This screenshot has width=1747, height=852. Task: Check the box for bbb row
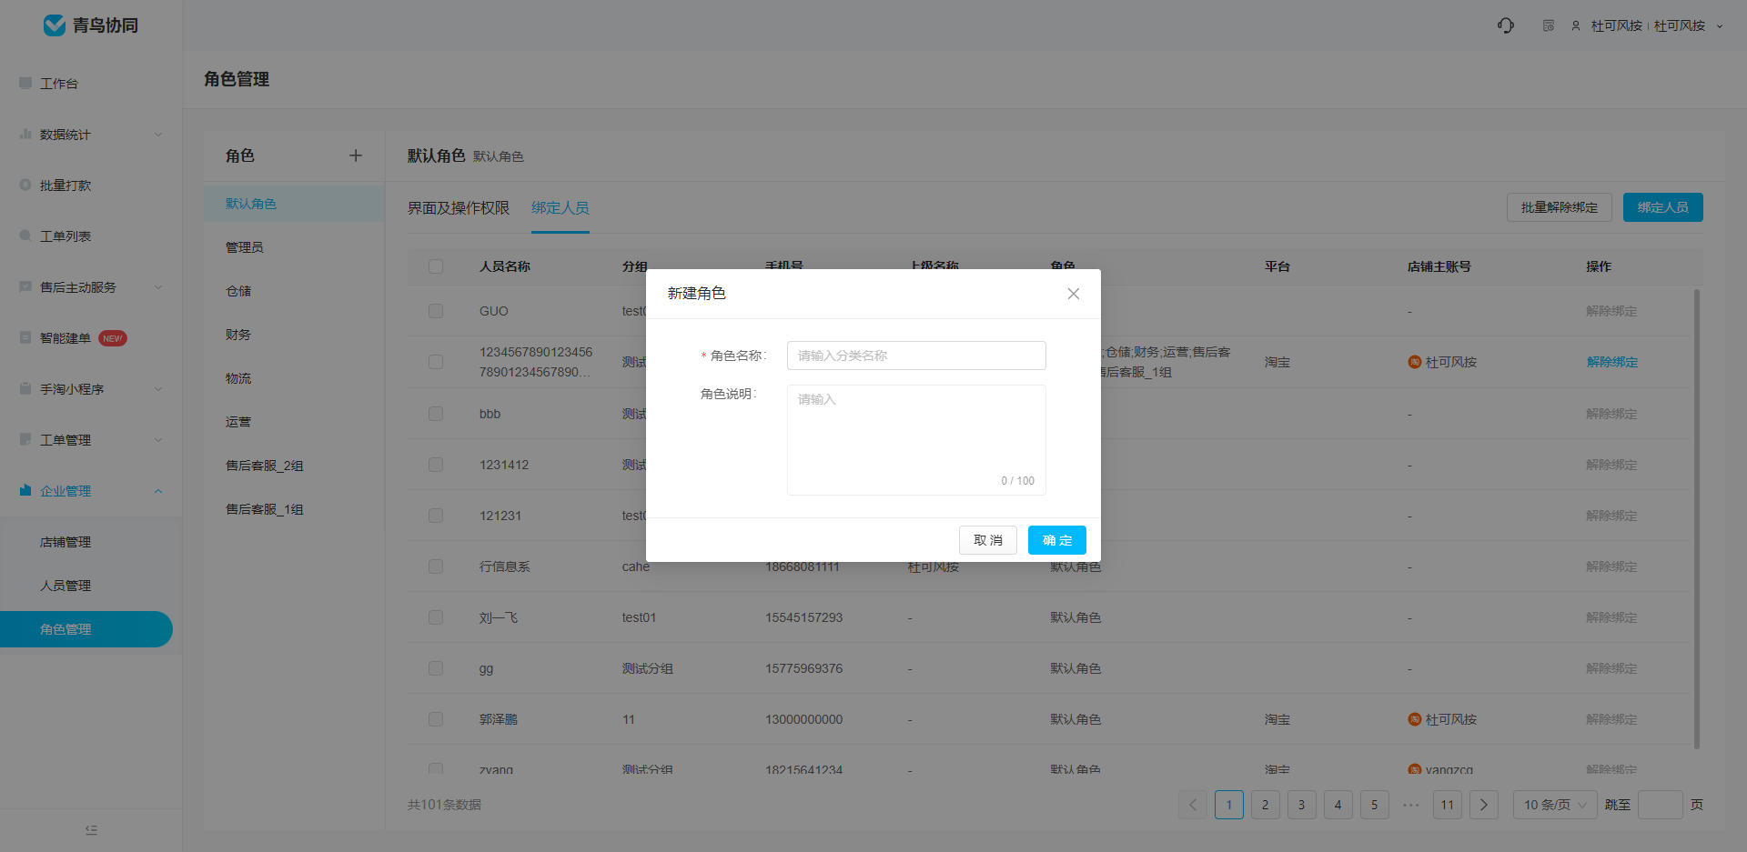point(436,414)
